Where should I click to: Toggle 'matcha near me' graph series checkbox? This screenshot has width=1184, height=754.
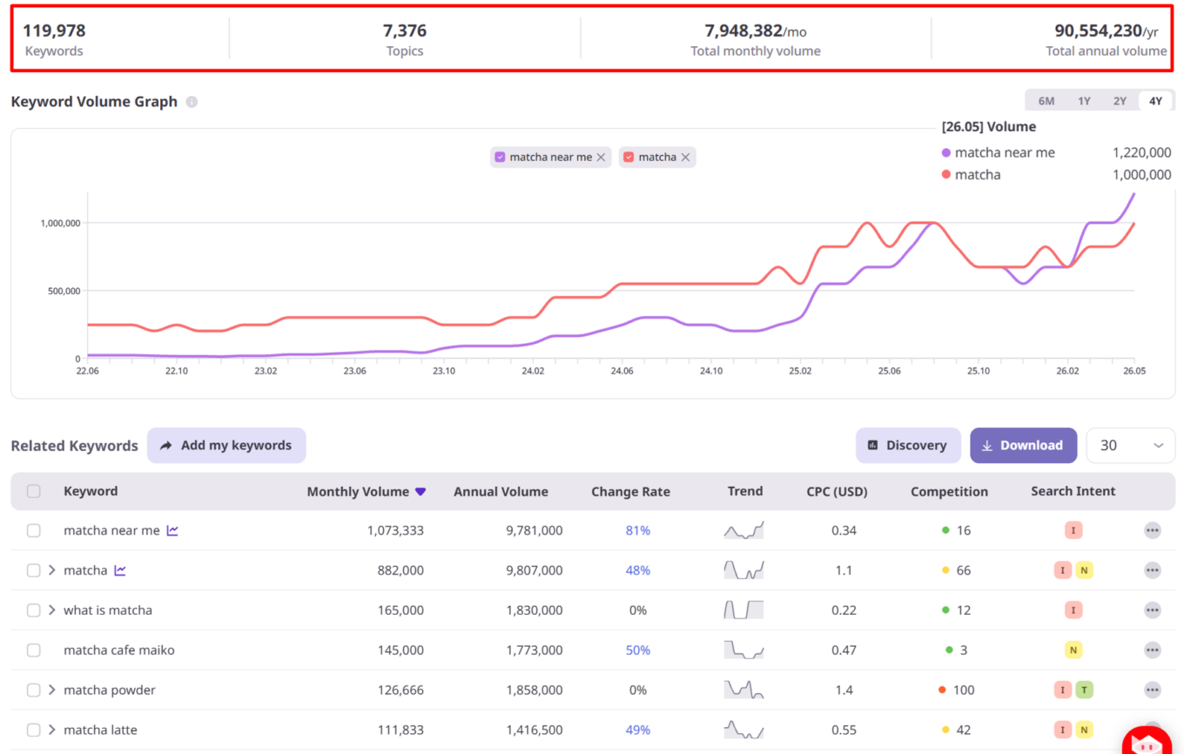click(x=500, y=158)
